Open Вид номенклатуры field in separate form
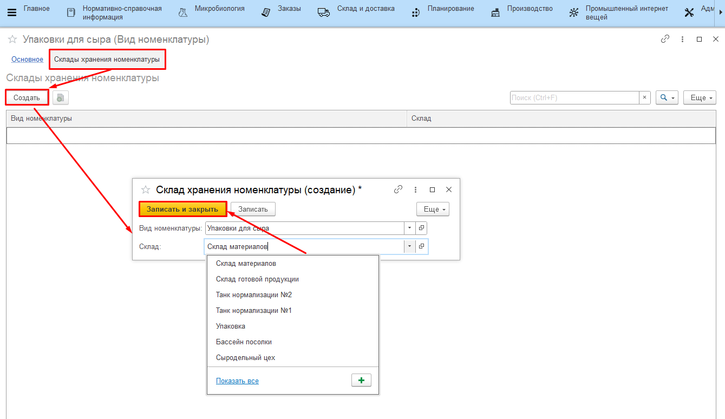The height and width of the screenshot is (419, 725). point(421,228)
